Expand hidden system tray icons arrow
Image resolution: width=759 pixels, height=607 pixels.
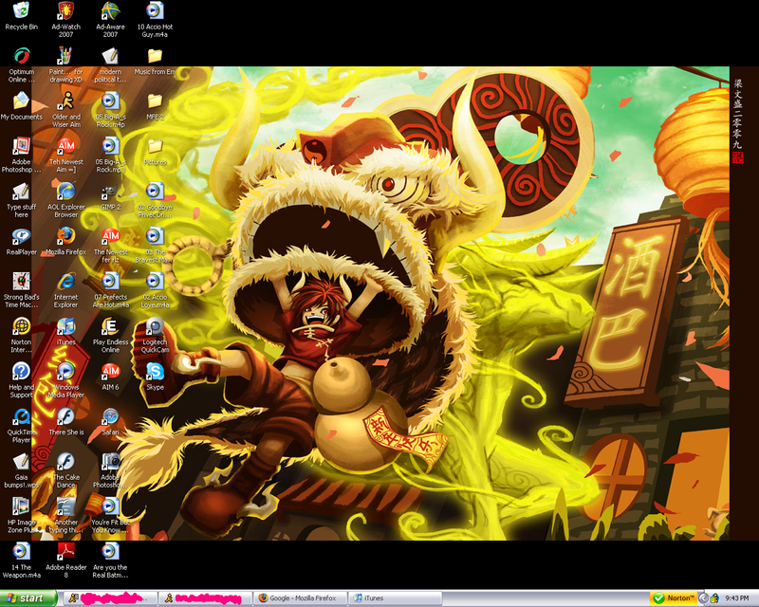click(x=703, y=598)
